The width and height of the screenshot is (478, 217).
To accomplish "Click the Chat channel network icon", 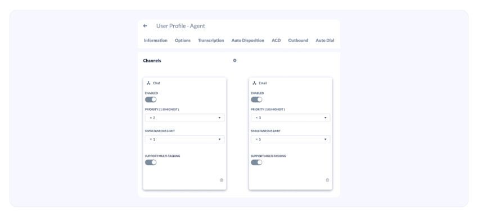I will pyautogui.click(x=148, y=83).
